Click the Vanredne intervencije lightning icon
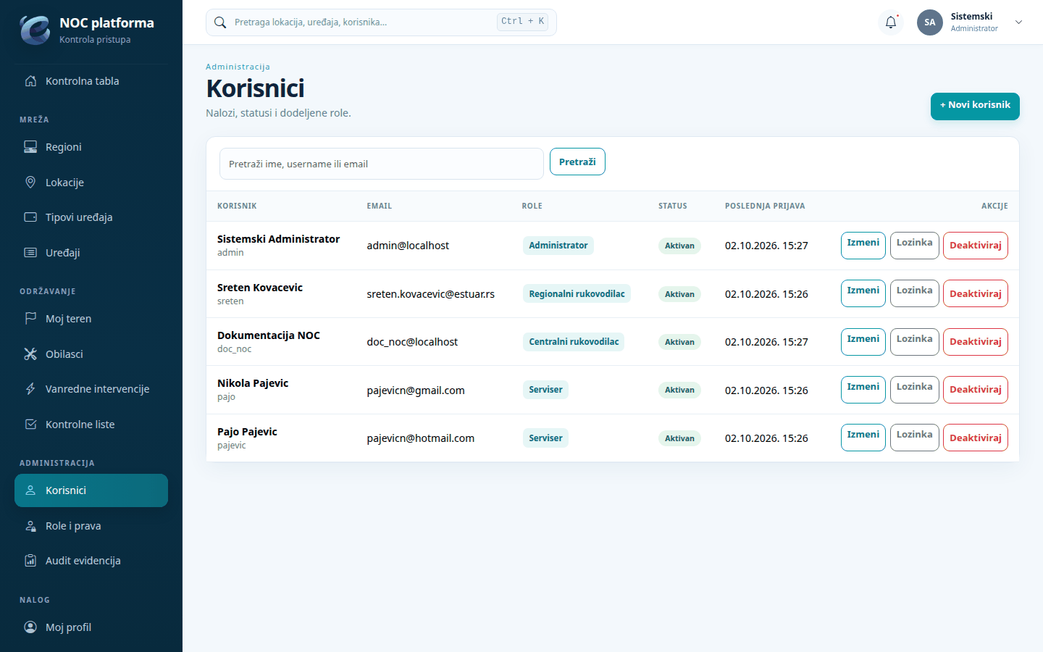The height and width of the screenshot is (652, 1043). 30,389
